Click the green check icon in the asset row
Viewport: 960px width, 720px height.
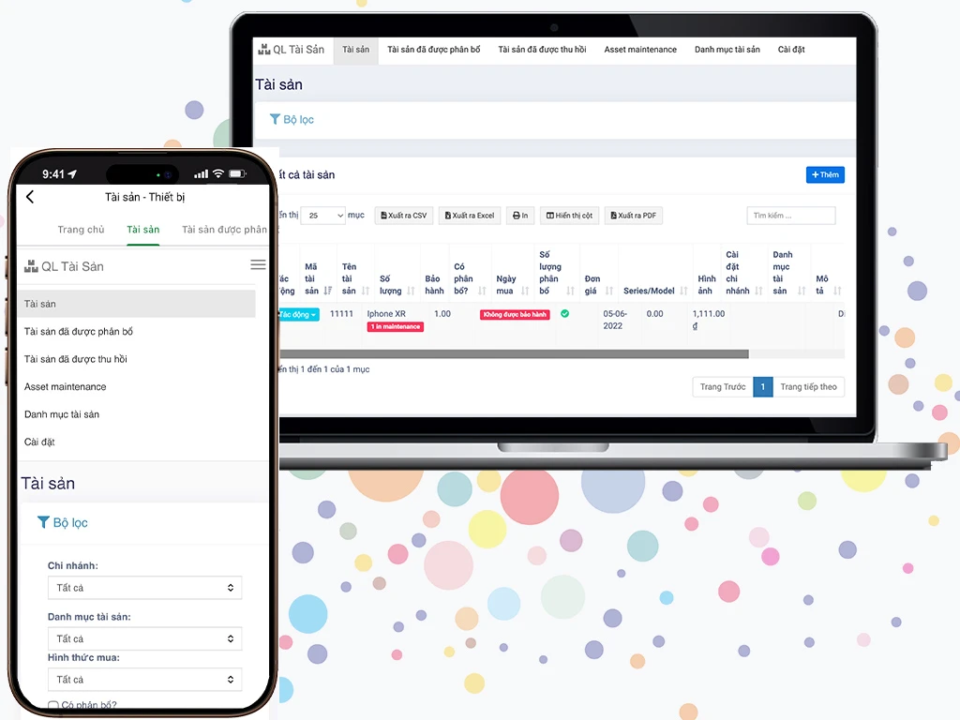(564, 314)
